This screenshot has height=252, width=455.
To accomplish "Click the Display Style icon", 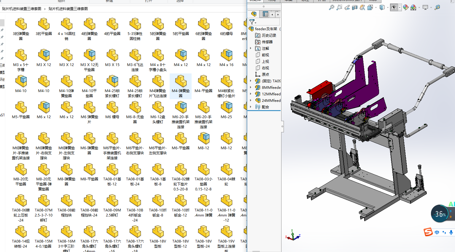I will [x=382, y=7].
